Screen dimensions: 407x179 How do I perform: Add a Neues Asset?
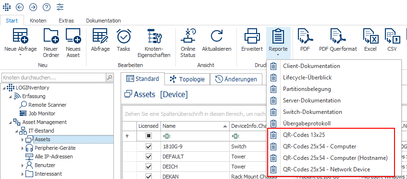73,43
